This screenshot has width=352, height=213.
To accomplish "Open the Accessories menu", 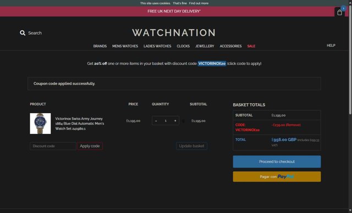I will point(230,46).
